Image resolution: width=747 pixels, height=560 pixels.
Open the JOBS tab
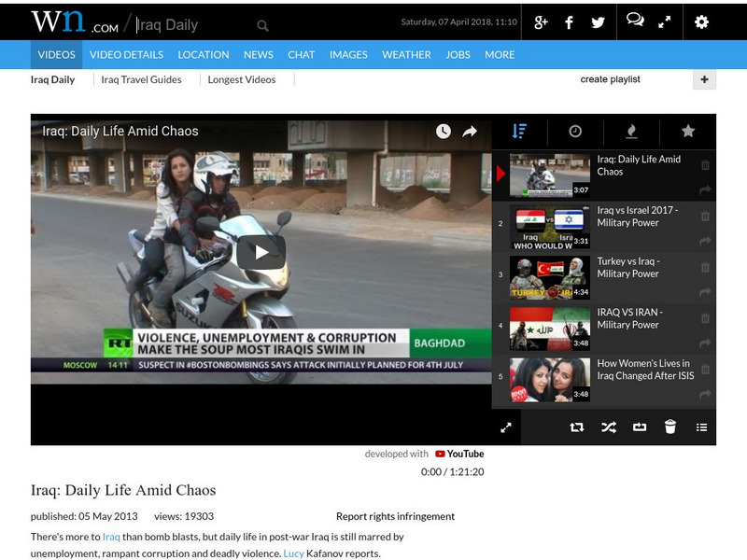(x=458, y=55)
